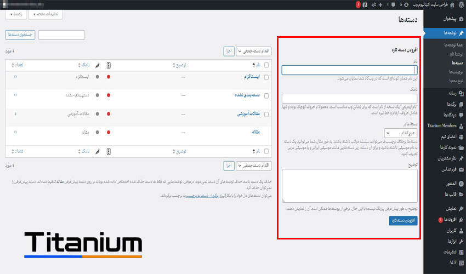Click the bottom اجرا apply button
This screenshot has height=274, width=466.
coord(229,165)
